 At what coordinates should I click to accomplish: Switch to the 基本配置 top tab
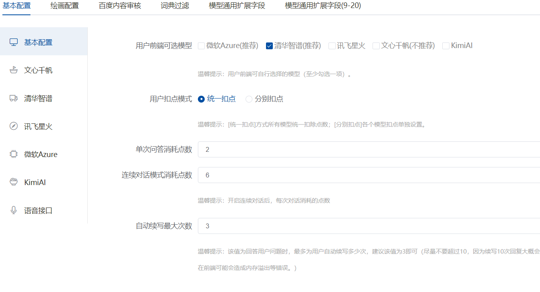(16, 6)
